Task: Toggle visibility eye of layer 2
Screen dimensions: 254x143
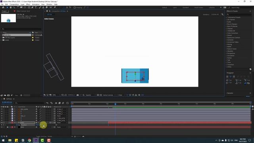Action: click(2, 111)
